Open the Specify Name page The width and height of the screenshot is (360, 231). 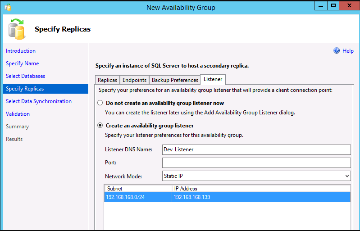(x=22, y=63)
